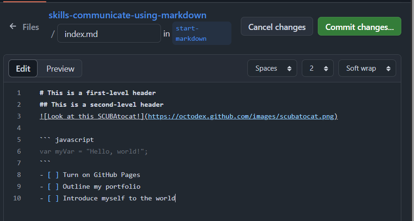Click into the index.md filename field
The height and width of the screenshot is (221, 414).
(109, 33)
